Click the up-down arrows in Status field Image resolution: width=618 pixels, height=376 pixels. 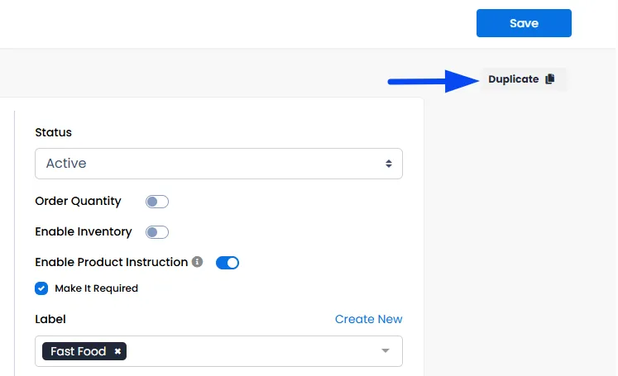389,164
